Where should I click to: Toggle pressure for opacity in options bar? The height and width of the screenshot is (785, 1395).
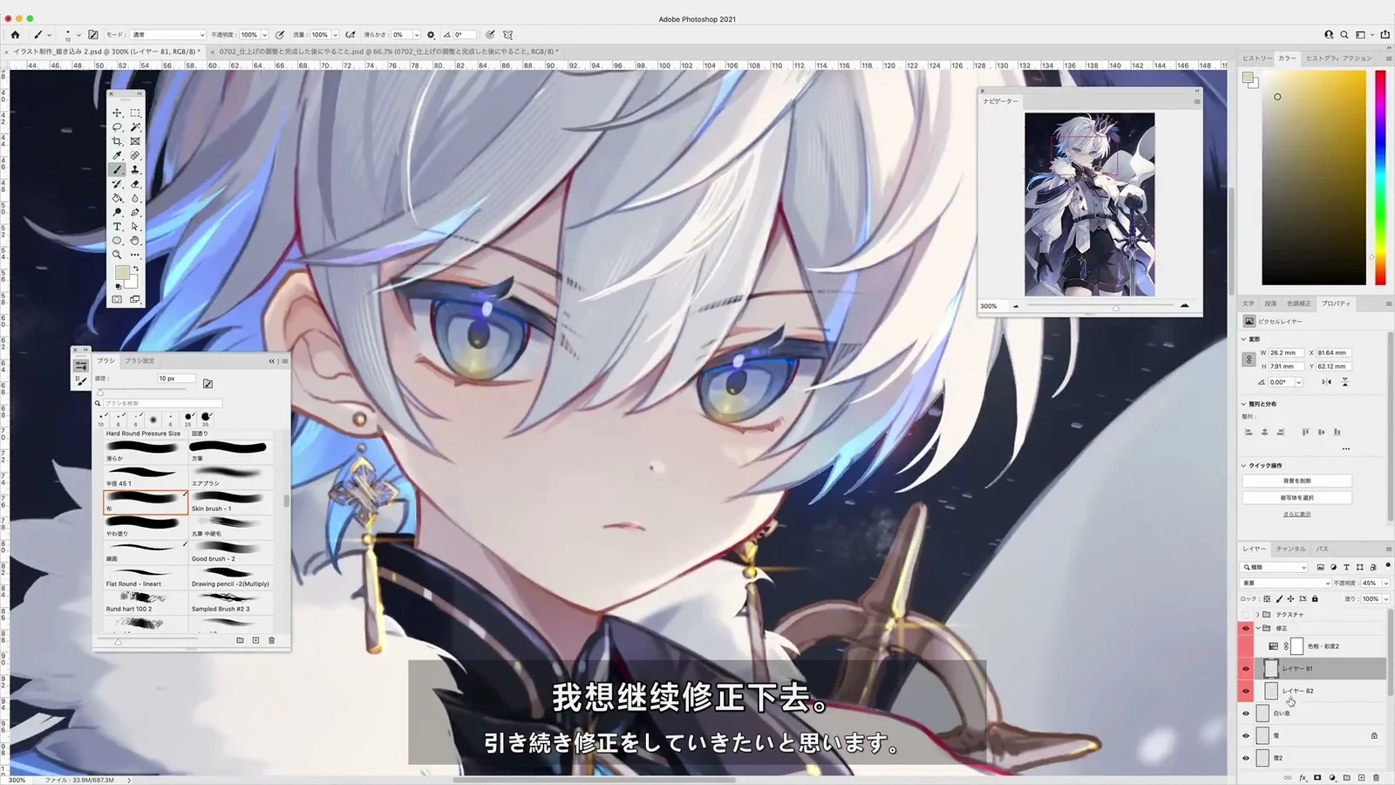(x=280, y=35)
